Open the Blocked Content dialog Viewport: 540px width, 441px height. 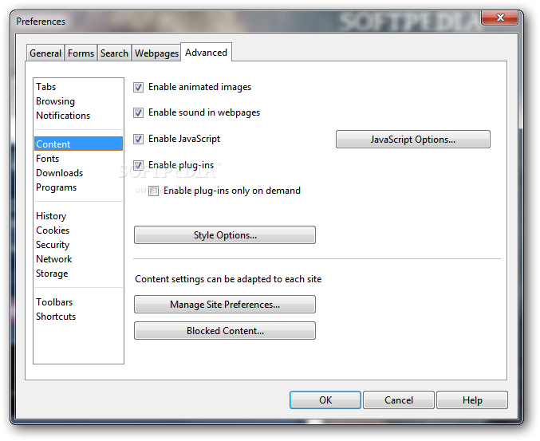coord(225,330)
